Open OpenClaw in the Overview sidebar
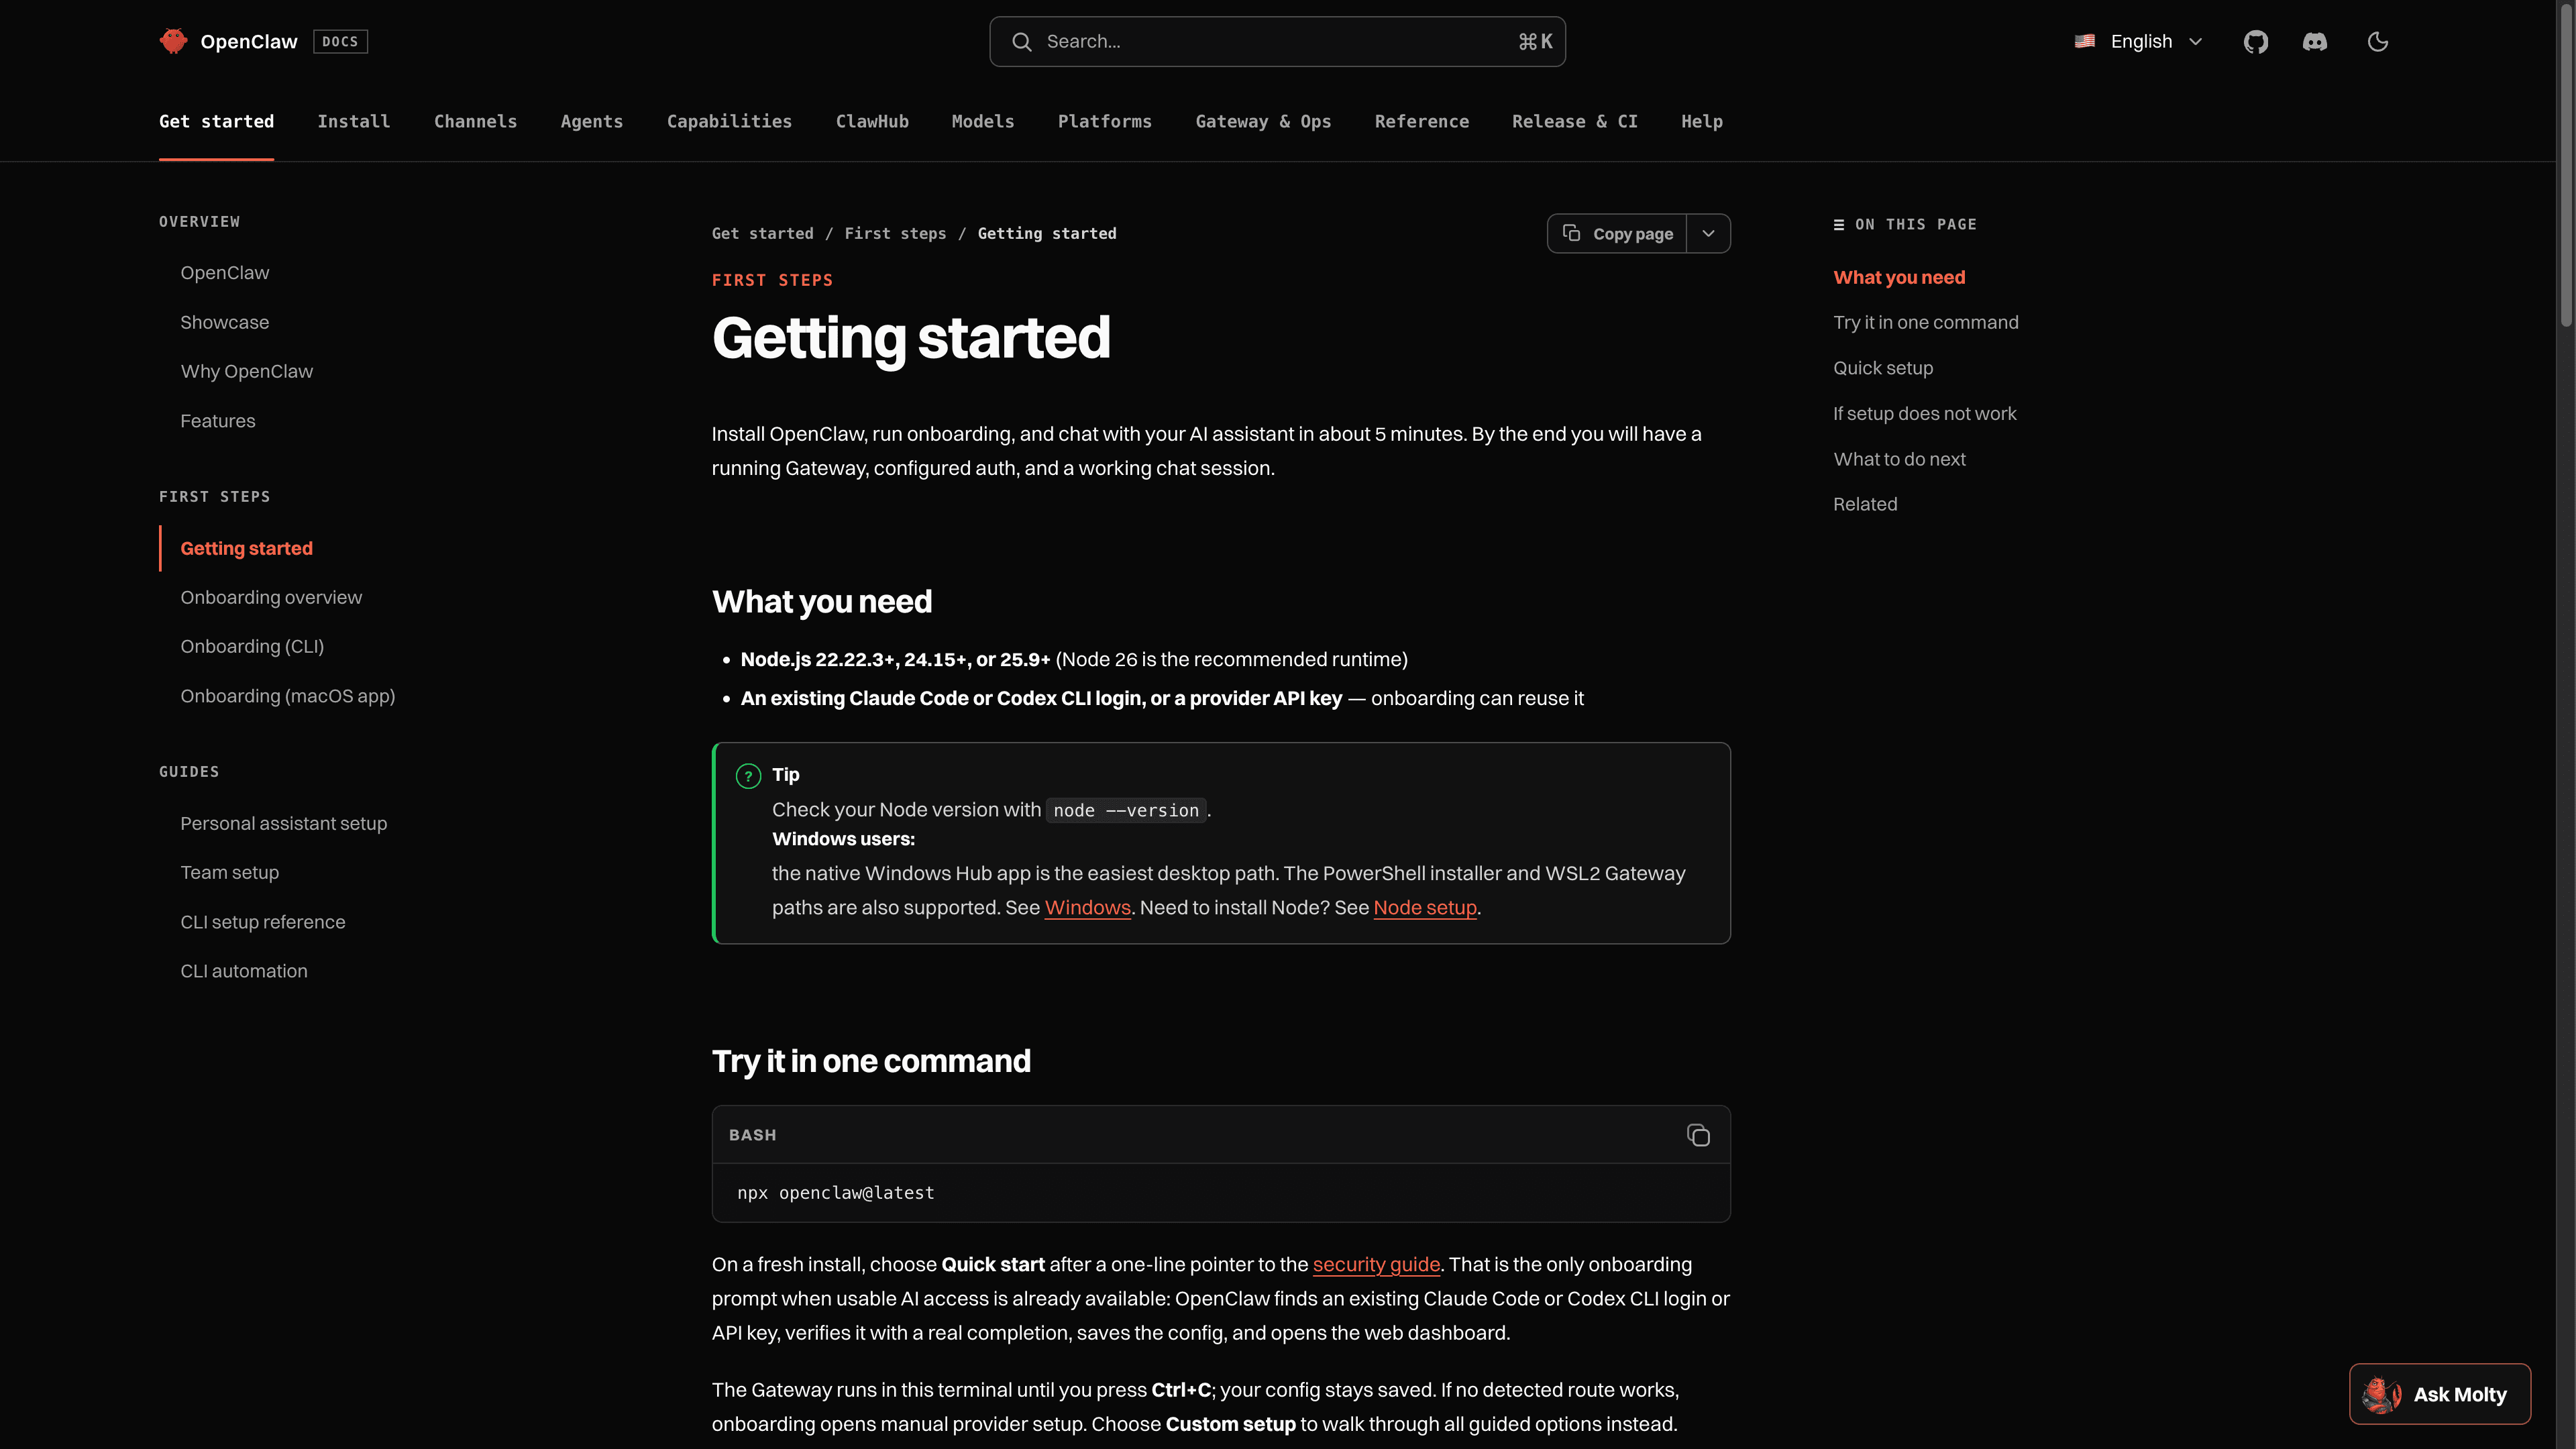 coord(224,273)
